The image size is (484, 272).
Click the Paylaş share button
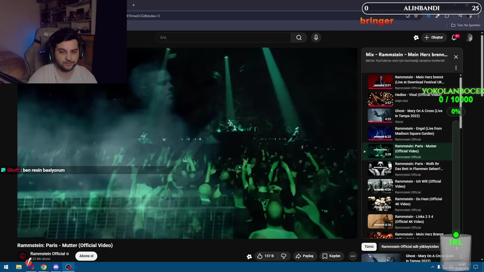click(x=305, y=256)
